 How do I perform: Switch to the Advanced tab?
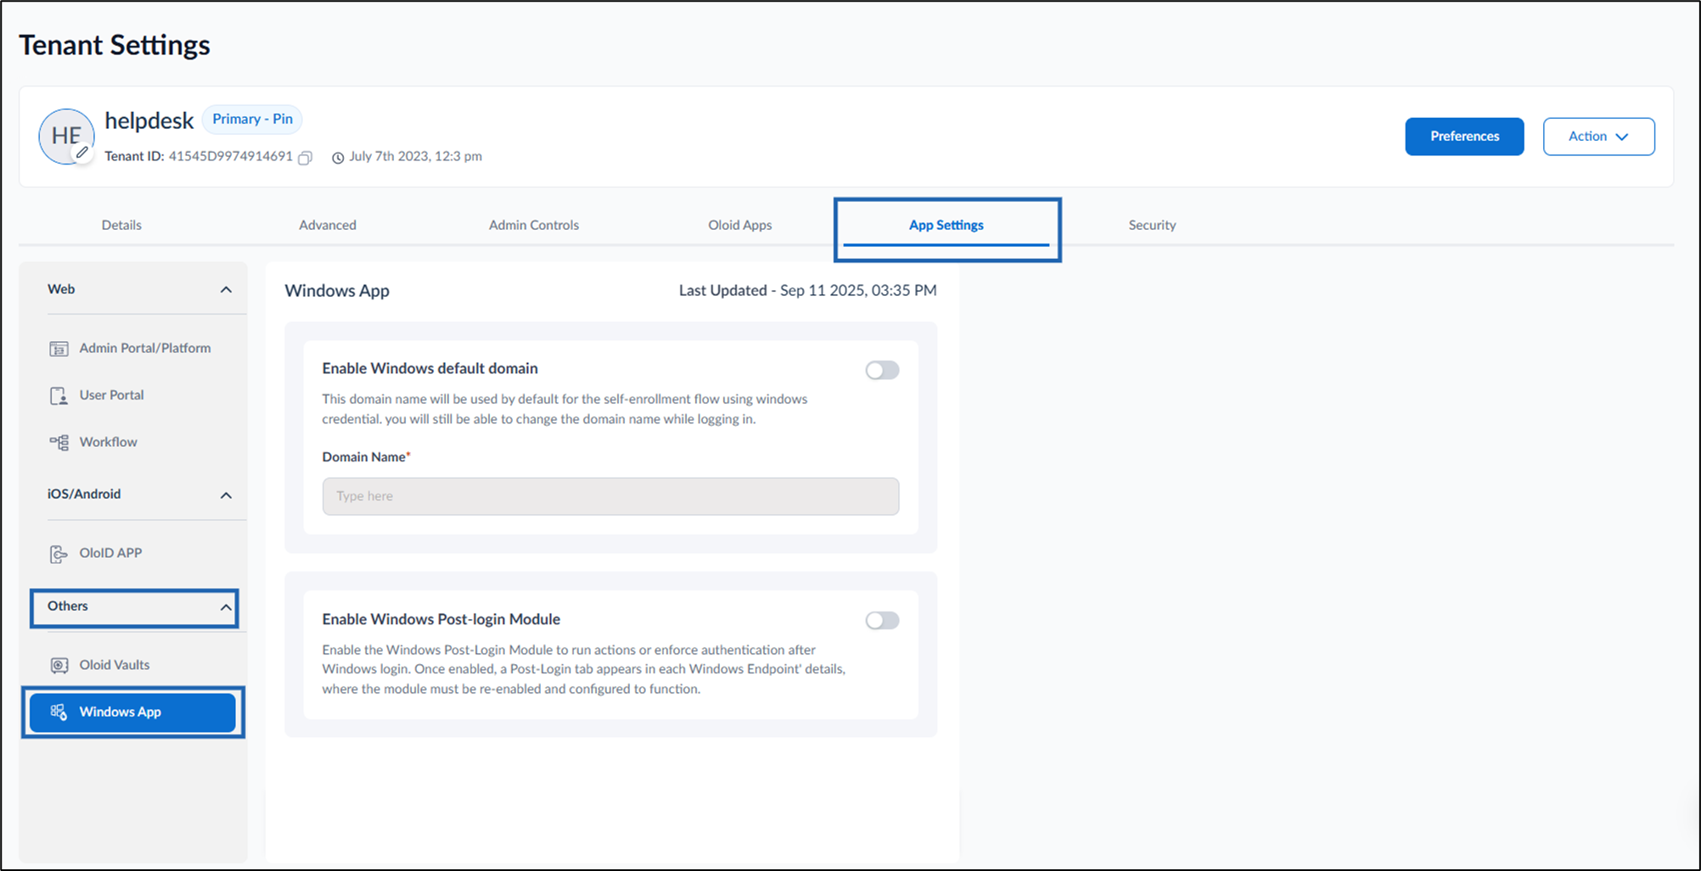(x=328, y=225)
